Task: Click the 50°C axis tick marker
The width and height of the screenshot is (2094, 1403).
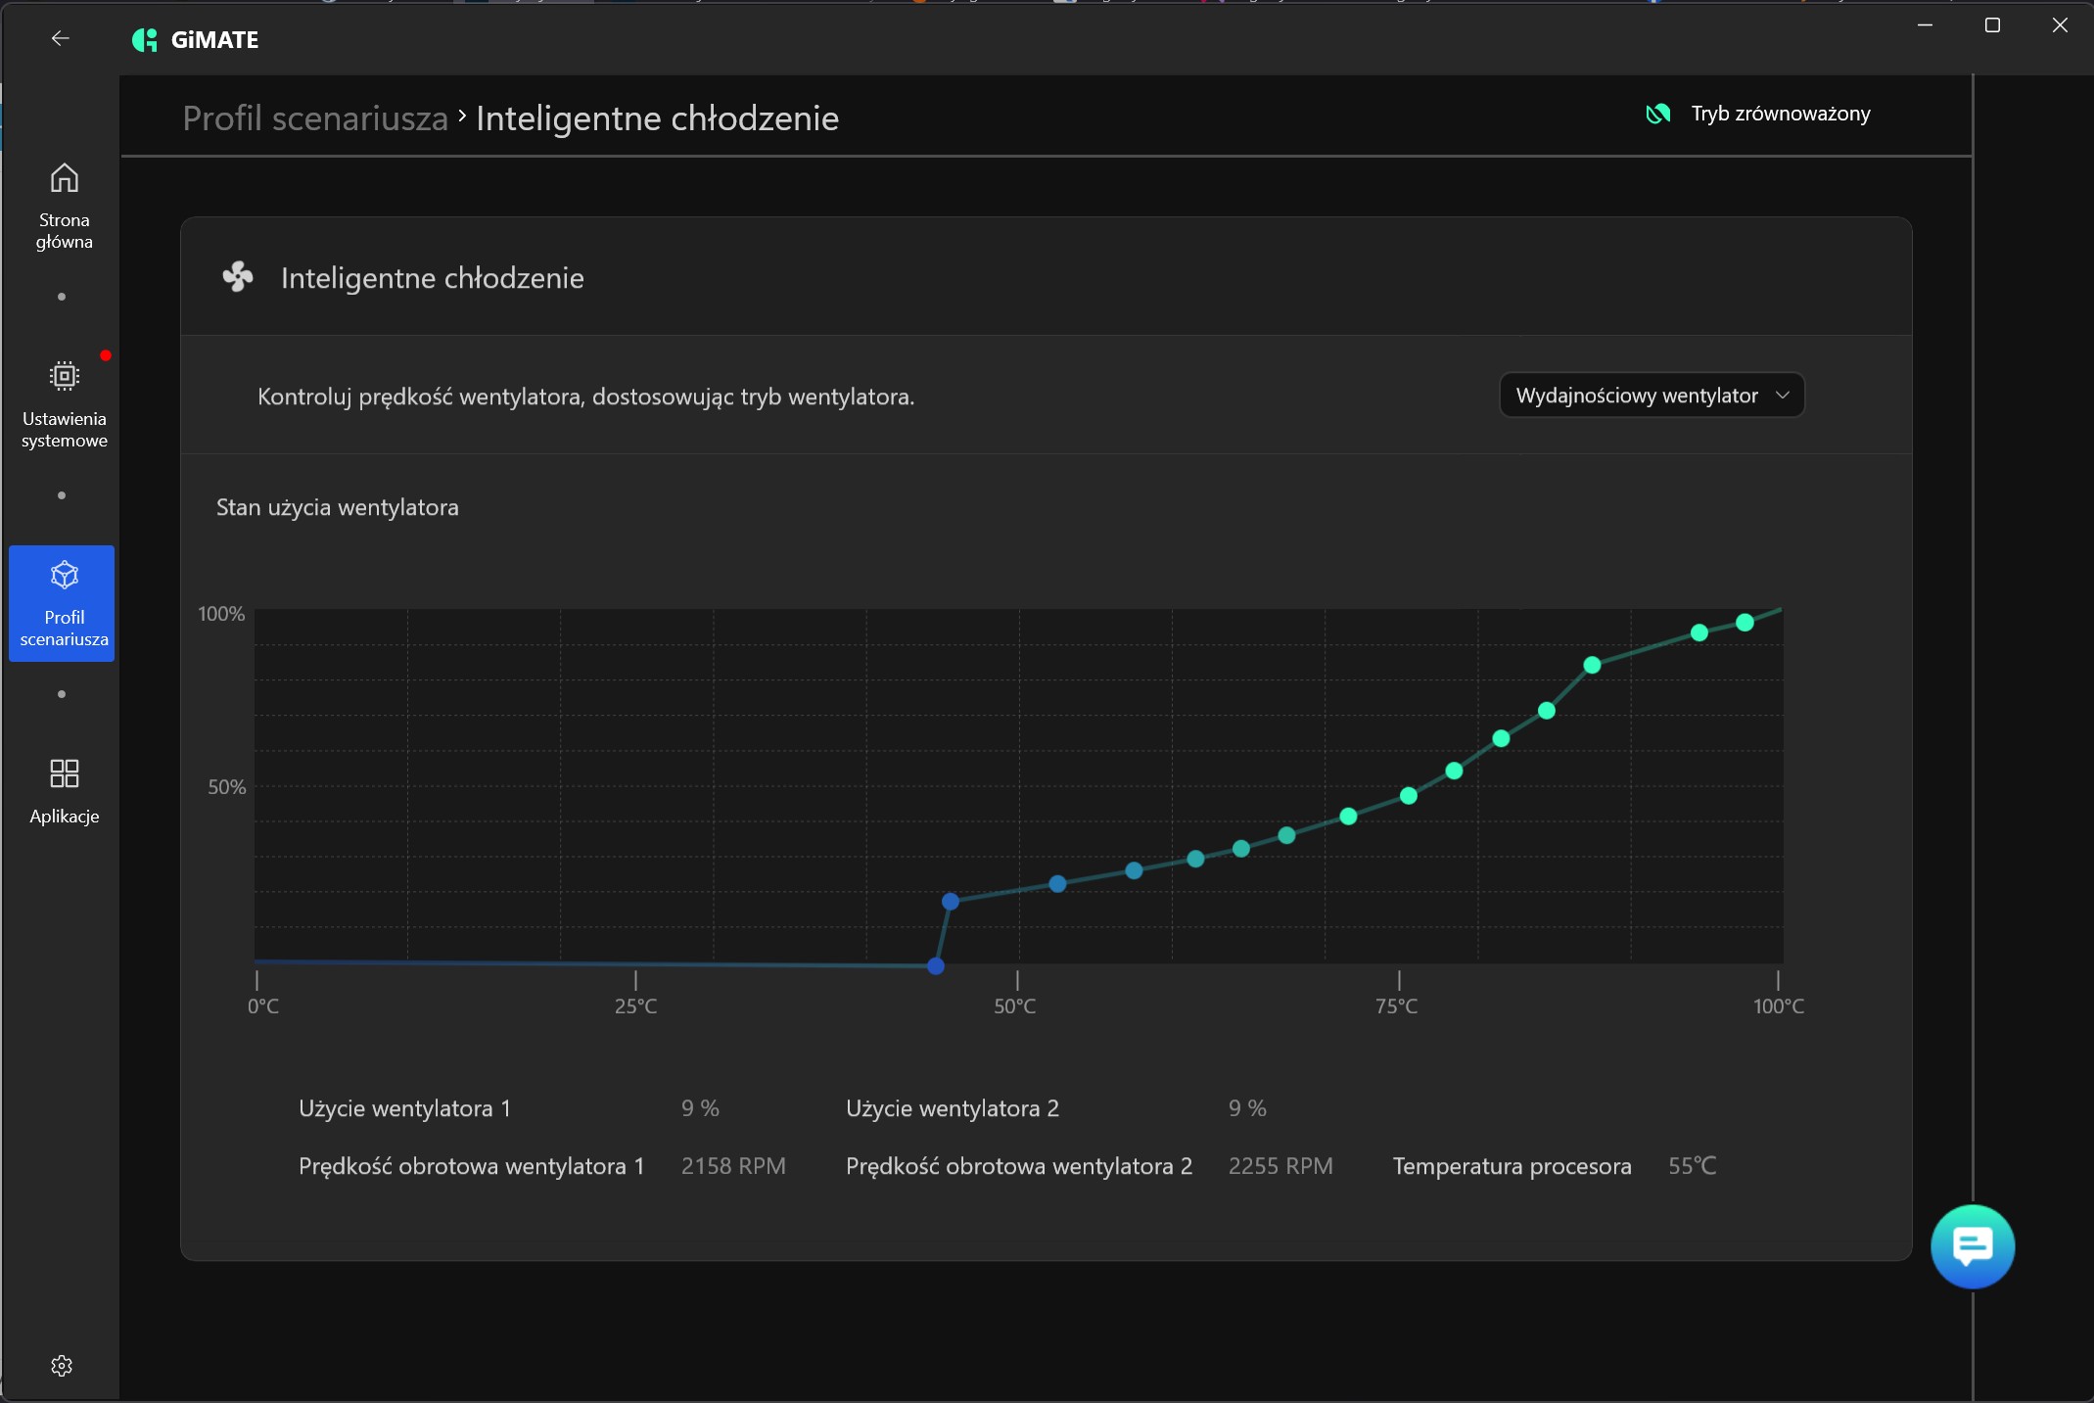Action: pos(1017,980)
